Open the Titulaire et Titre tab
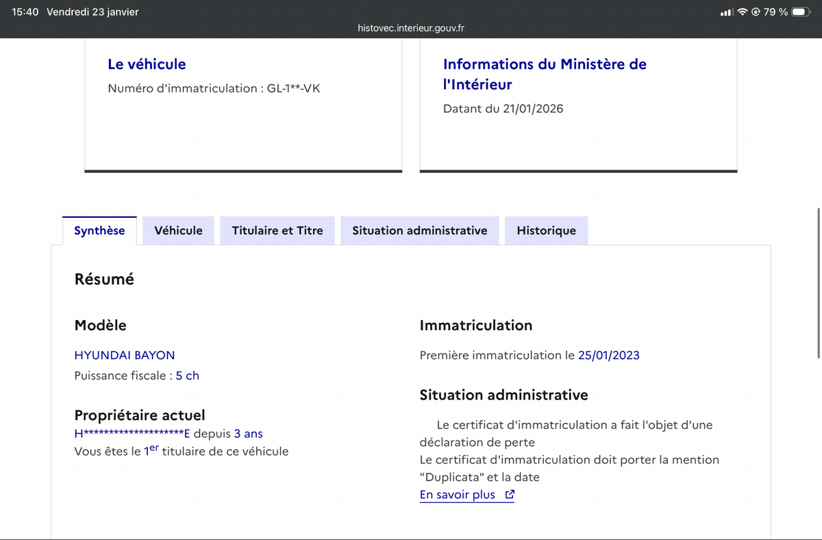 (x=277, y=231)
